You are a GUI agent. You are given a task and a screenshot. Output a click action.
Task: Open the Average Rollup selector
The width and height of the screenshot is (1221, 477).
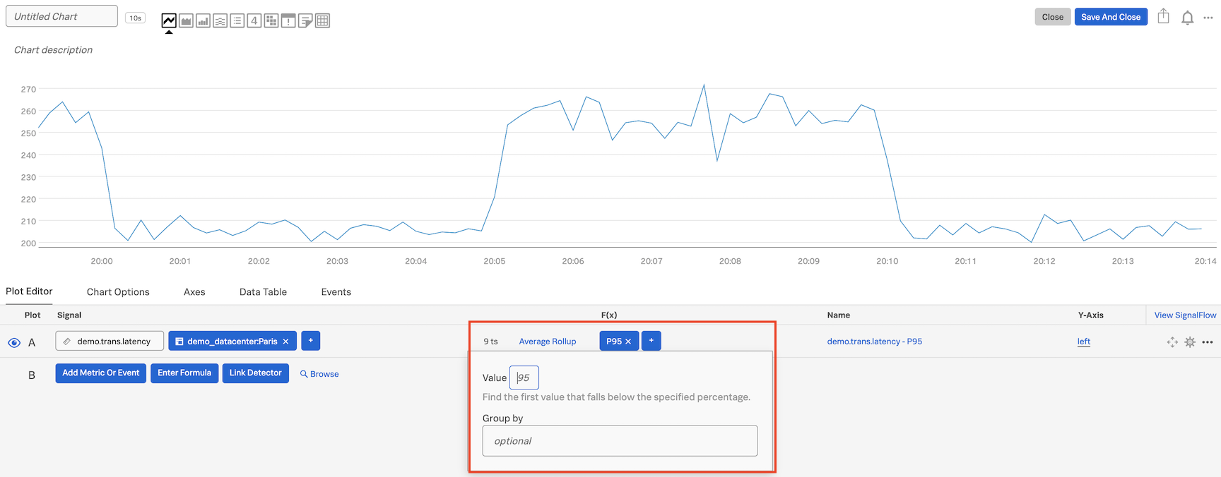[548, 342]
